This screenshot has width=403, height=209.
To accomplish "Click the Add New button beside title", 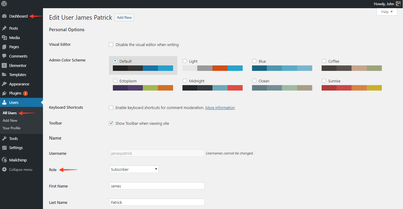I will 124,18.
